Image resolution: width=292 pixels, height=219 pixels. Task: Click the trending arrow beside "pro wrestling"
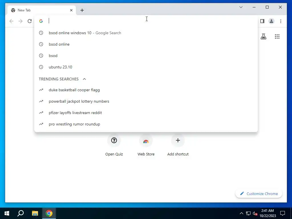(x=41, y=124)
